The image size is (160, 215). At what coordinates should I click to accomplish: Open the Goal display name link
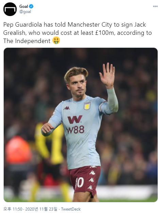23,6
